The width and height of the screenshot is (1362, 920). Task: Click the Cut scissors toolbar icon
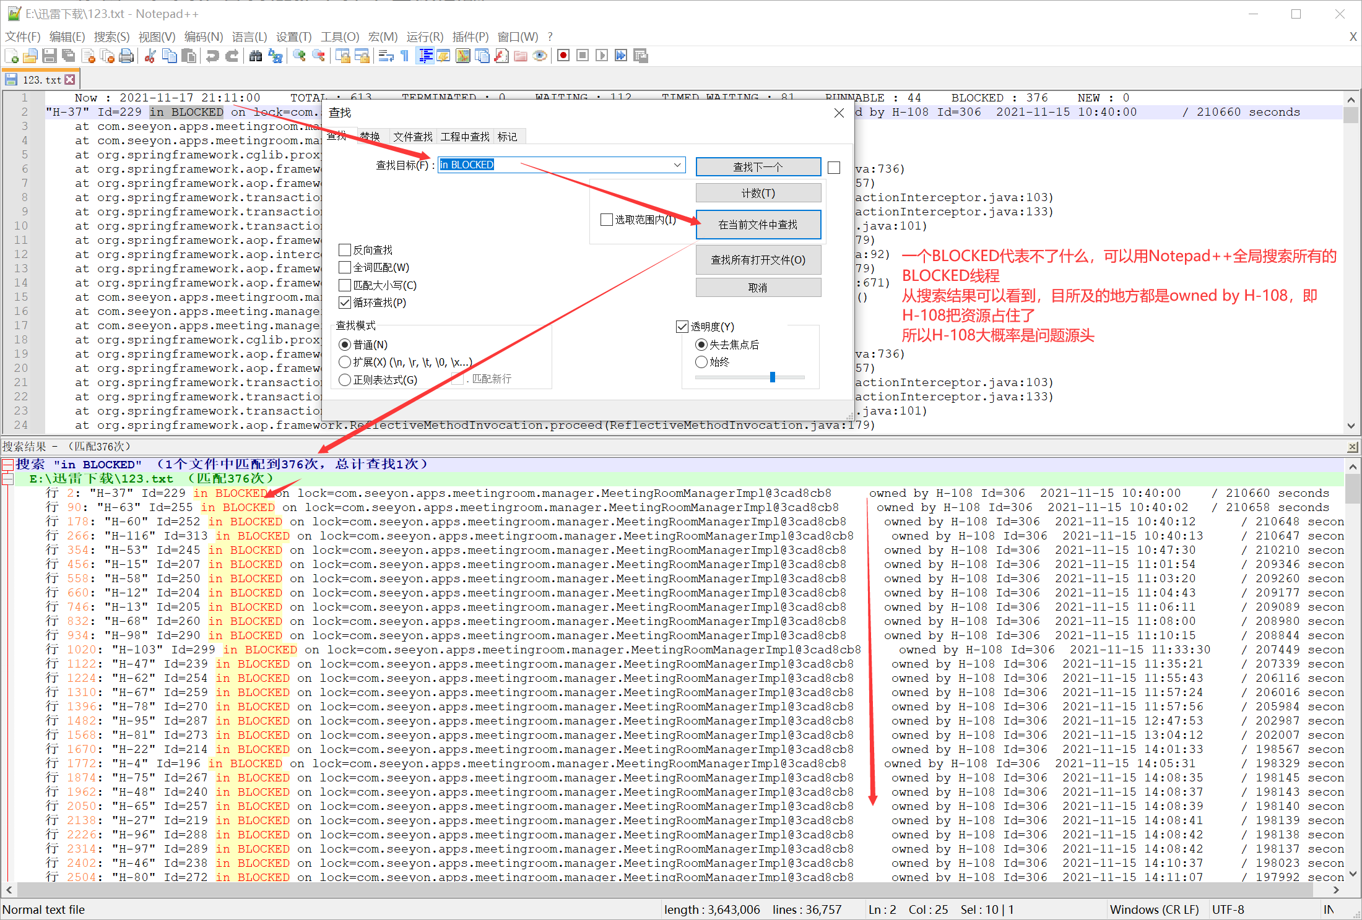coord(150,56)
